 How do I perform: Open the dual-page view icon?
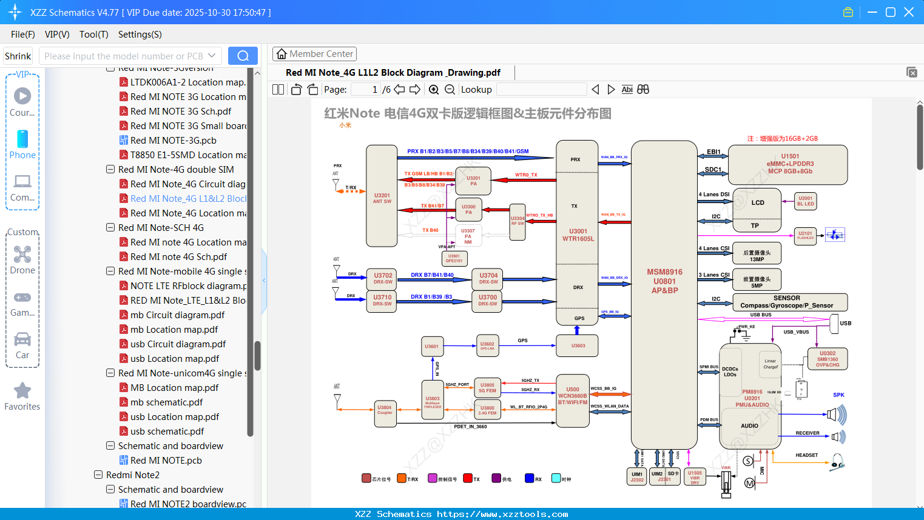click(x=277, y=89)
